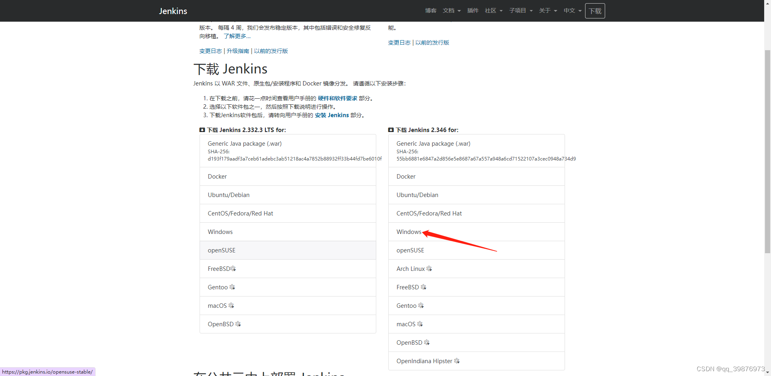Viewport: 771px width, 376px height.
Task: Select Gentoo under Jenkins 2.346
Action: tap(477, 306)
